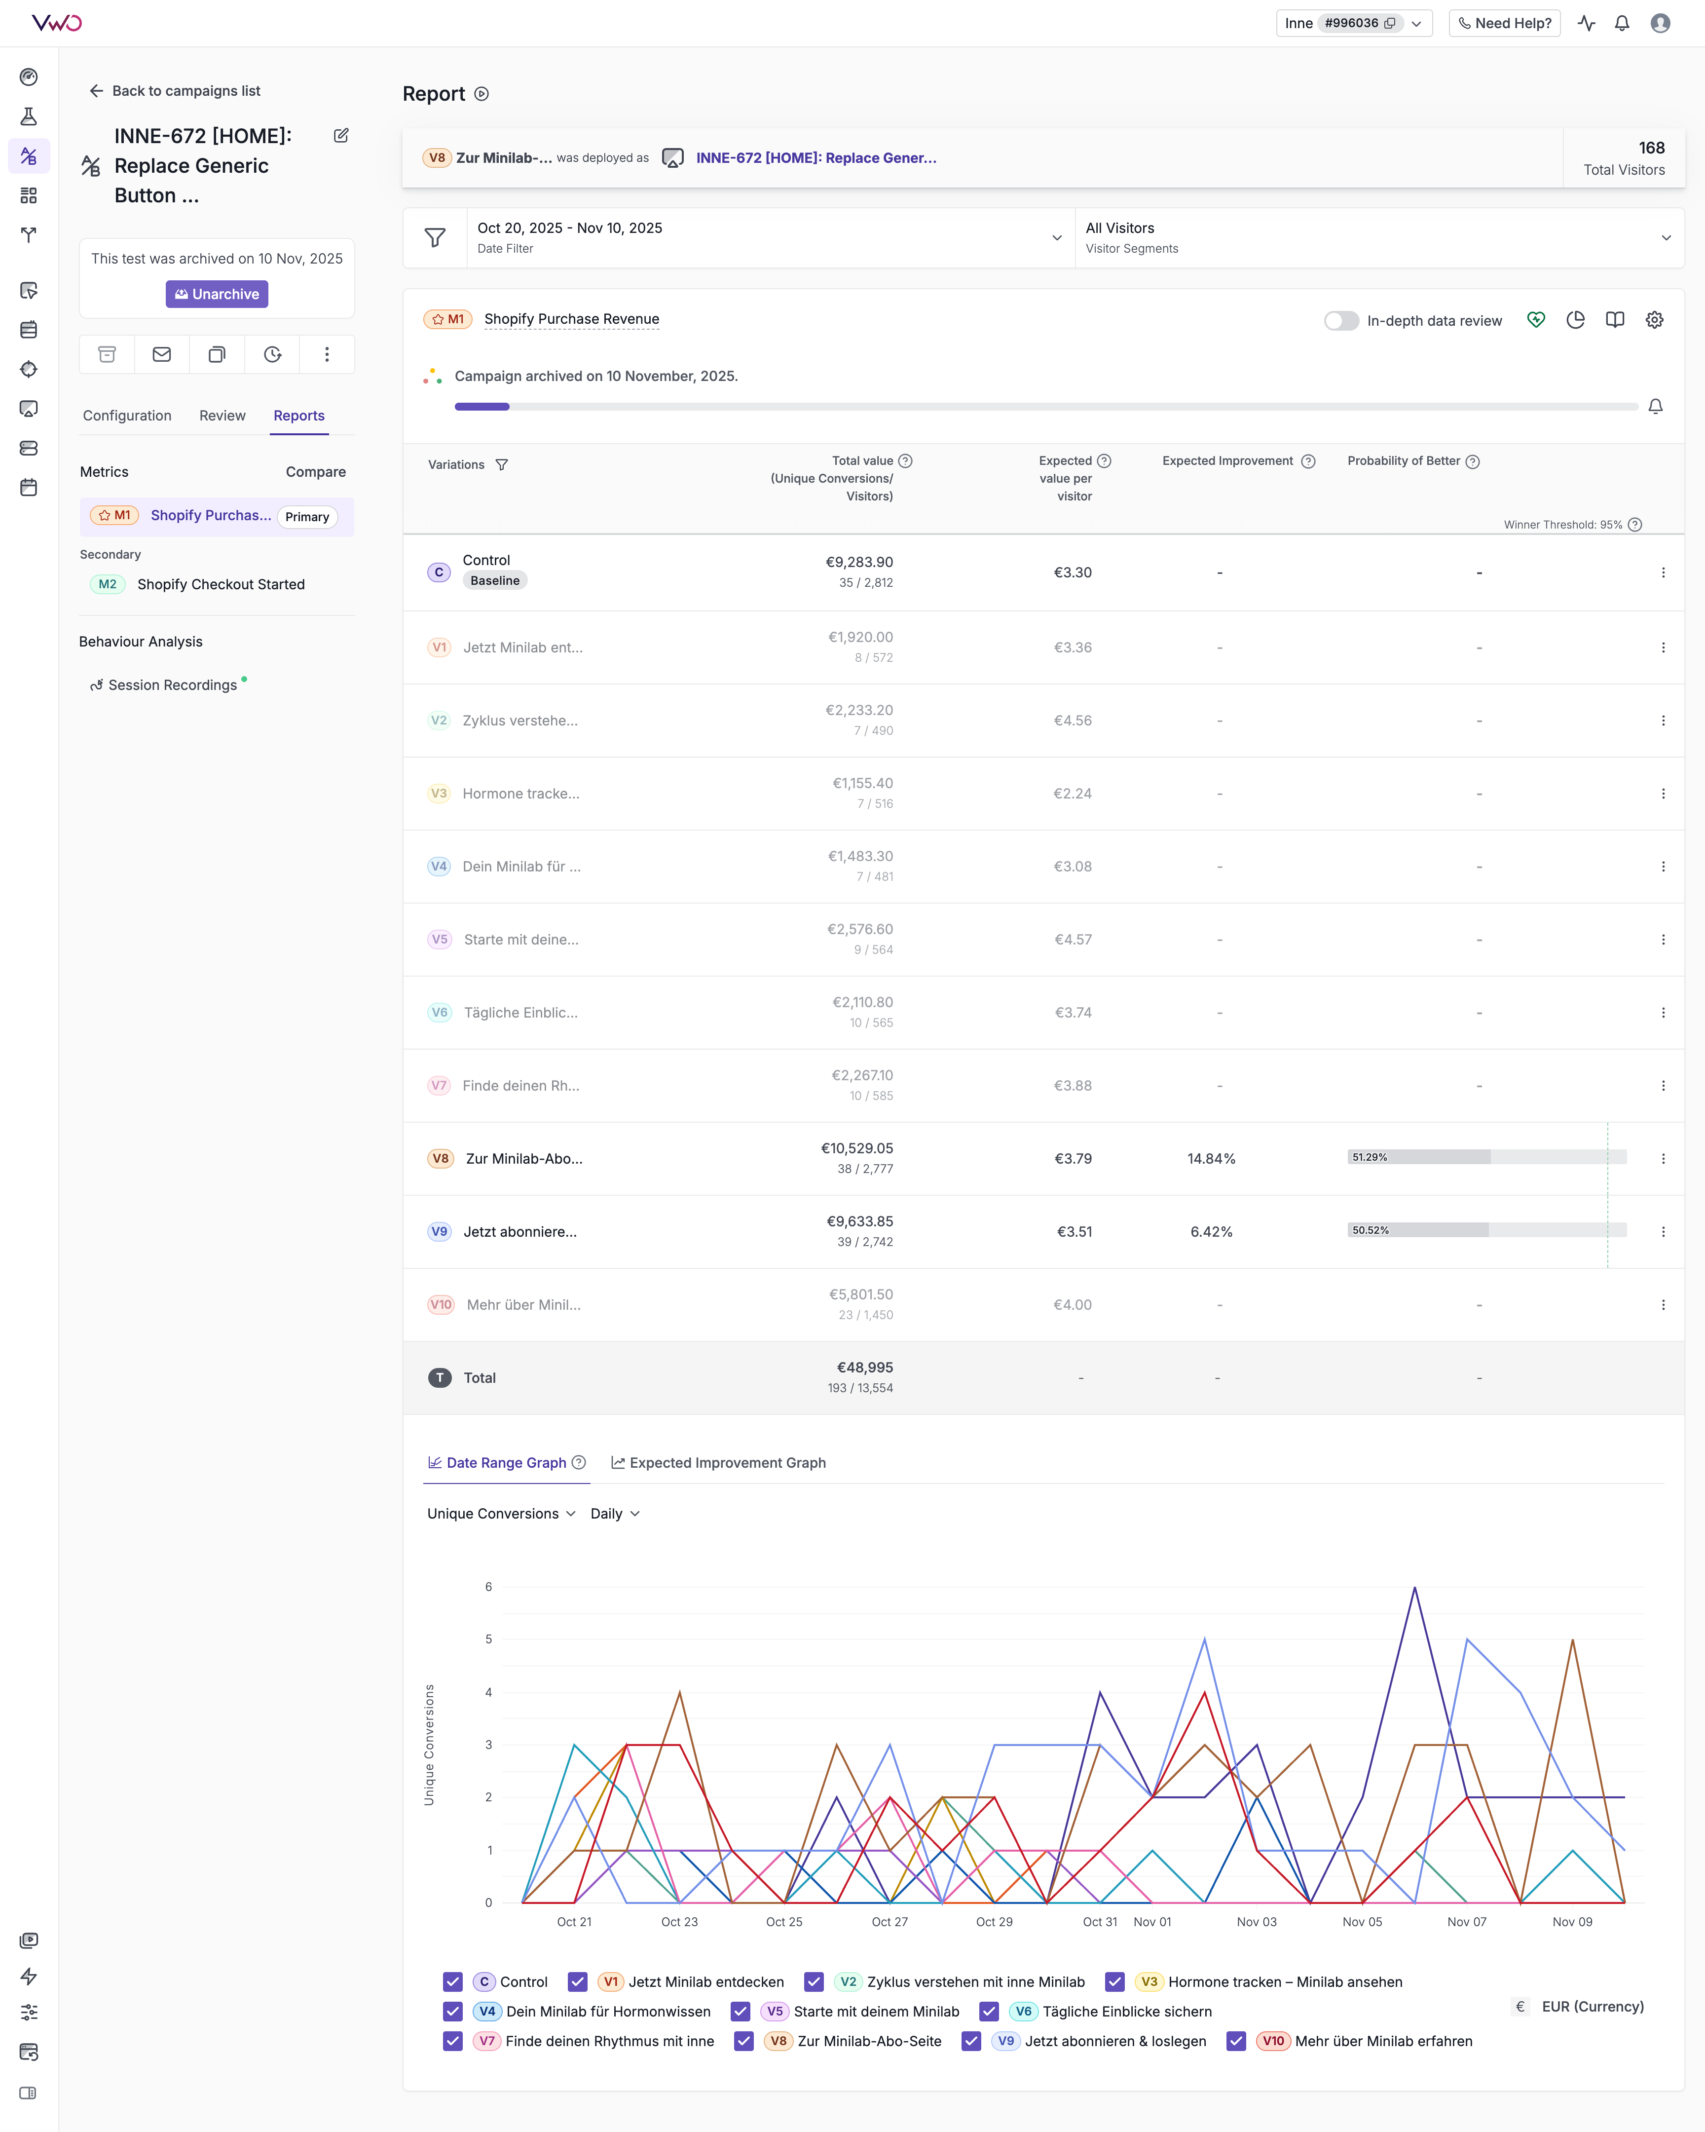Click the metric health heart icon
The image size is (1705, 2132).
pyautogui.click(x=1535, y=319)
